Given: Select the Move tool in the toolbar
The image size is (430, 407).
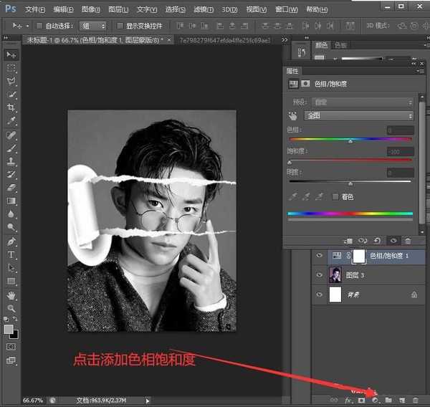Looking at the screenshot, I should click(11, 54).
